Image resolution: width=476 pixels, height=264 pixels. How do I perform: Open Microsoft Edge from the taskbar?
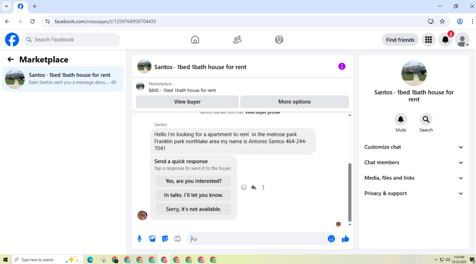[x=90, y=260]
